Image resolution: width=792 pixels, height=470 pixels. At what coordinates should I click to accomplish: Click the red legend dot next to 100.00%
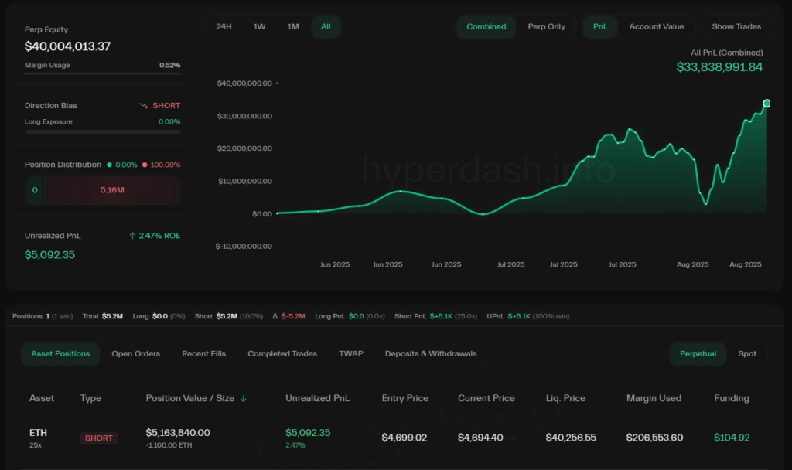click(x=144, y=165)
